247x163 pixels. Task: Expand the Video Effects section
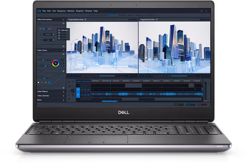click(x=63, y=92)
